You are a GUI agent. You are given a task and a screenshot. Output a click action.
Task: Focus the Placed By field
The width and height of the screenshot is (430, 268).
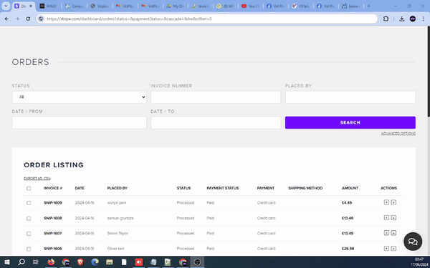[x=350, y=97]
